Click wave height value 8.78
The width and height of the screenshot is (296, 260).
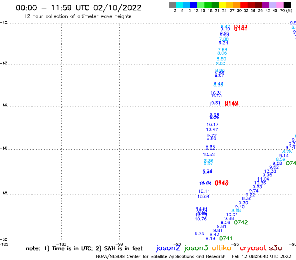click(287, 152)
